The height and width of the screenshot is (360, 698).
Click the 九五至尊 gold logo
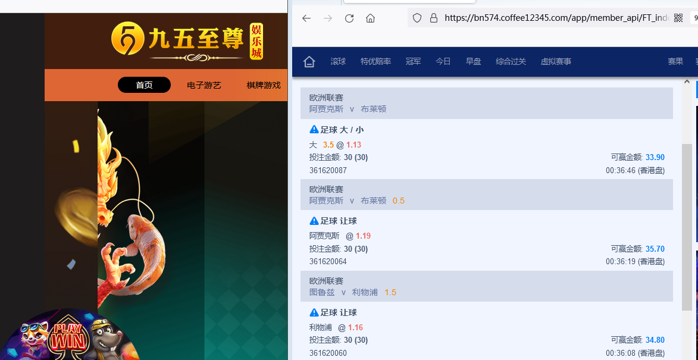187,40
